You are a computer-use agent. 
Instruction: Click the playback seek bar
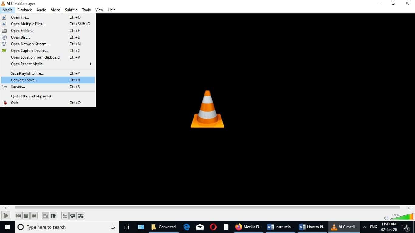[207, 208]
